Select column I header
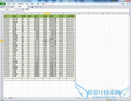Image resolution: width=131 pixels, height=101 pixels. pyautogui.click(x=71, y=14)
